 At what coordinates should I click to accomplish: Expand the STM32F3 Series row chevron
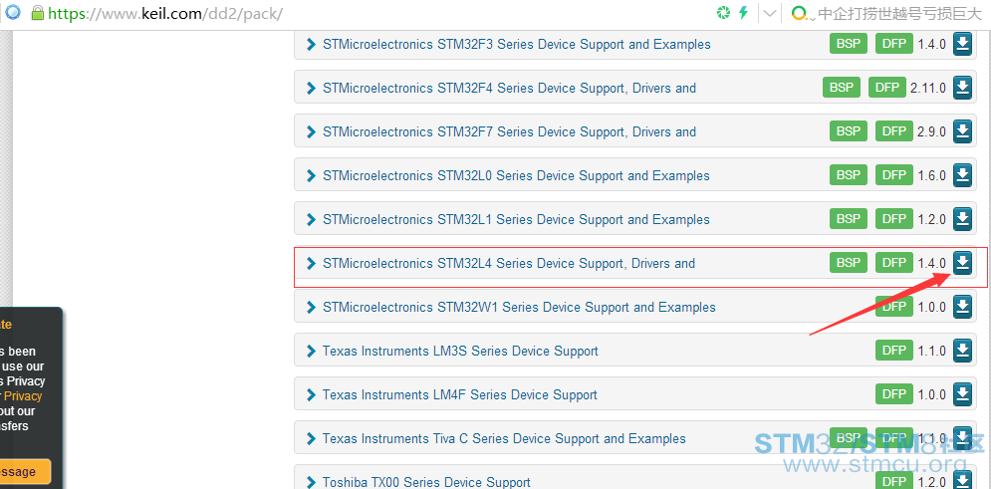pyautogui.click(x=311, y=44)
